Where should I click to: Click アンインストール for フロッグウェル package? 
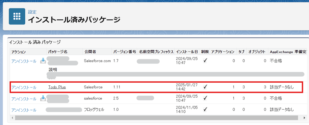pyautogui.click(x=24, y=110)
